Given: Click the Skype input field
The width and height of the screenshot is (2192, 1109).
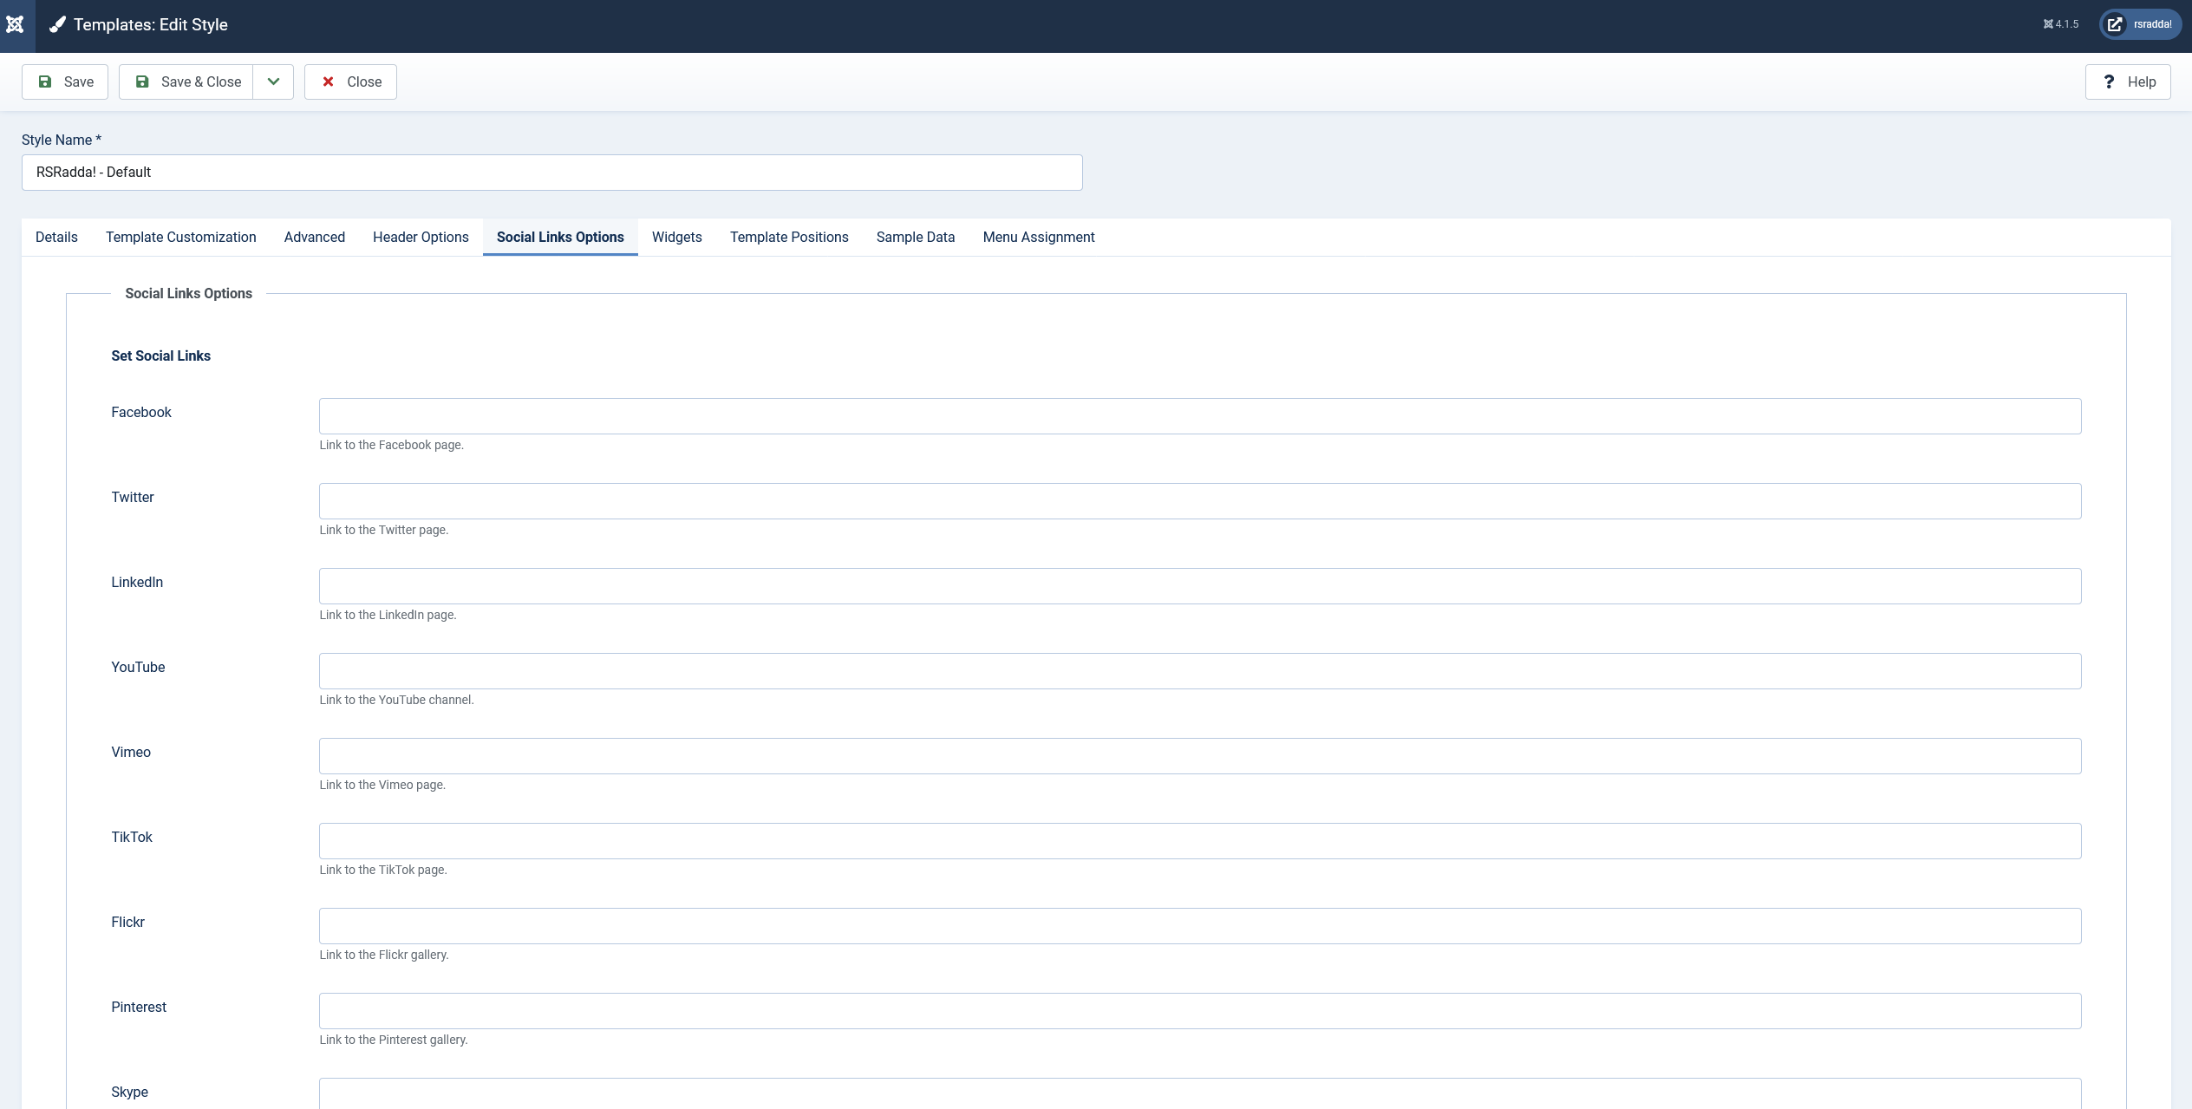Looking at the screenshot, I should 1200,1093.
